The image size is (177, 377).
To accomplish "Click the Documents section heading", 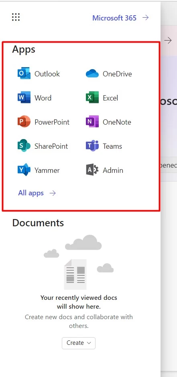I will tap(38, 223).
